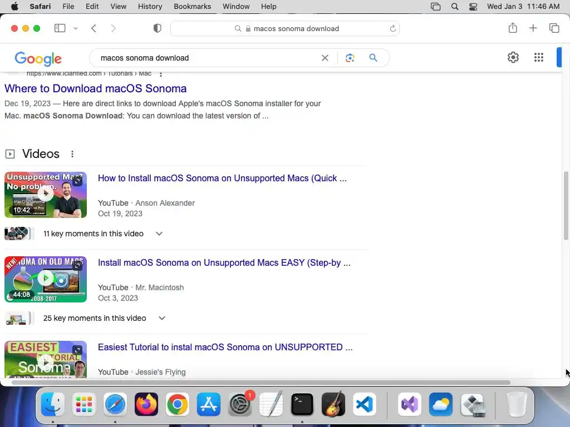Open Finder from the Dock

click(53, 404)
